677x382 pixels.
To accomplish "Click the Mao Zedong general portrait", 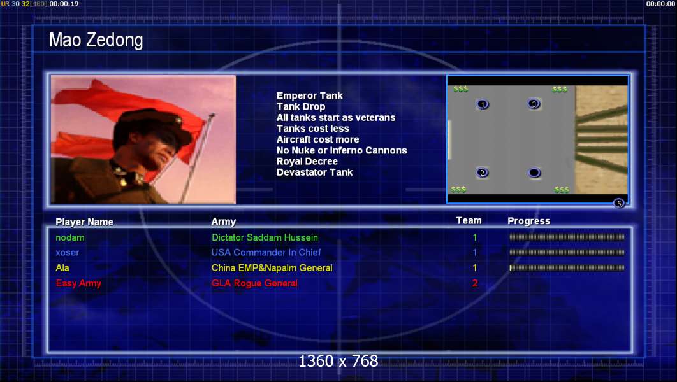I will pos(143,139).
